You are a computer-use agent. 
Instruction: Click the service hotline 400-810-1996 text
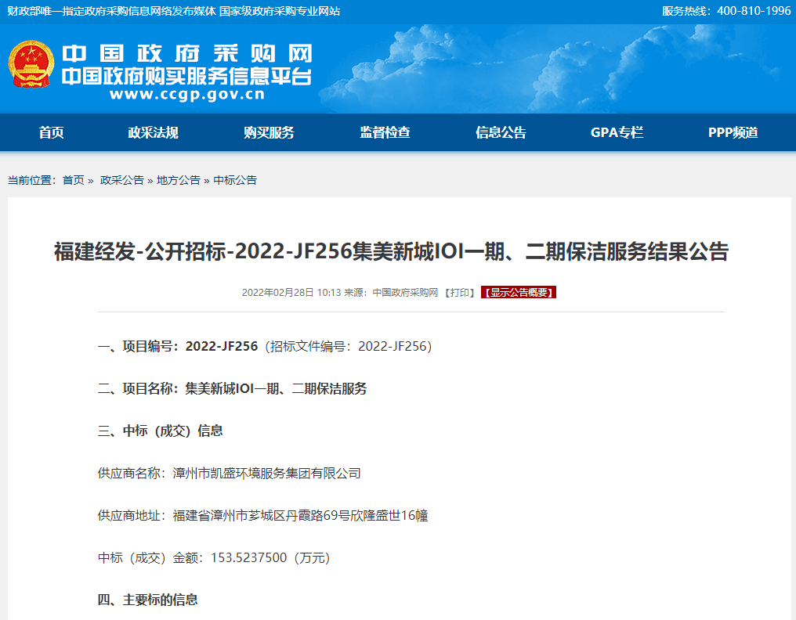click(726, 11)
